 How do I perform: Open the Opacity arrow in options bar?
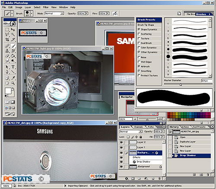pyautogui.click(x=86, y=13)
